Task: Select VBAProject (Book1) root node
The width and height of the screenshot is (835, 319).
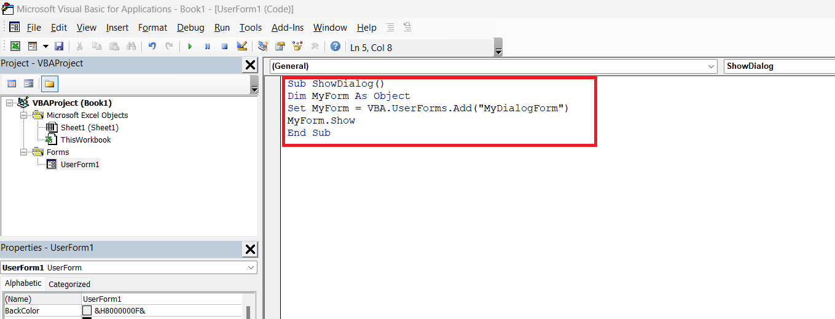Action: pyautogui.click(x=72, y=103)
